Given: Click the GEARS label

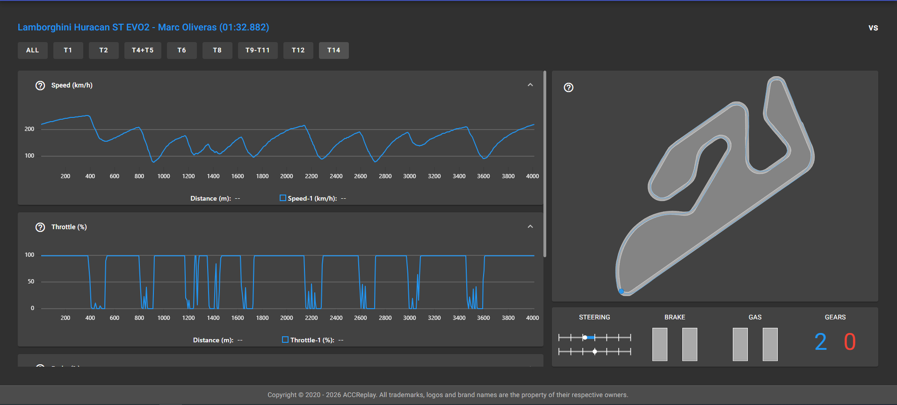Looking at the screenshot, I should pyautogui.click(x=835, y=317).
